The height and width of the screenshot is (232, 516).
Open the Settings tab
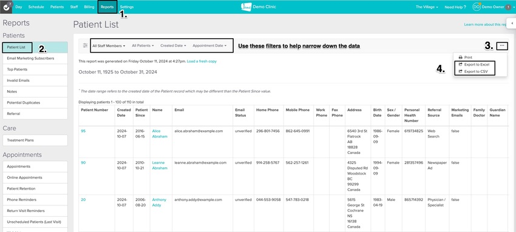pos(127,7)
